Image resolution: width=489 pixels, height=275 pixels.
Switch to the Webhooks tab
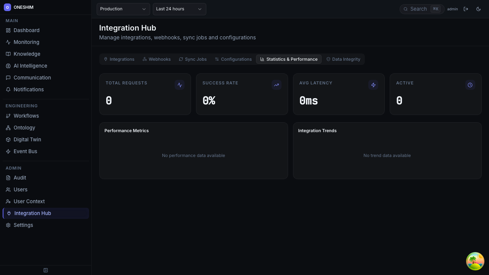[x=156, y=59]
